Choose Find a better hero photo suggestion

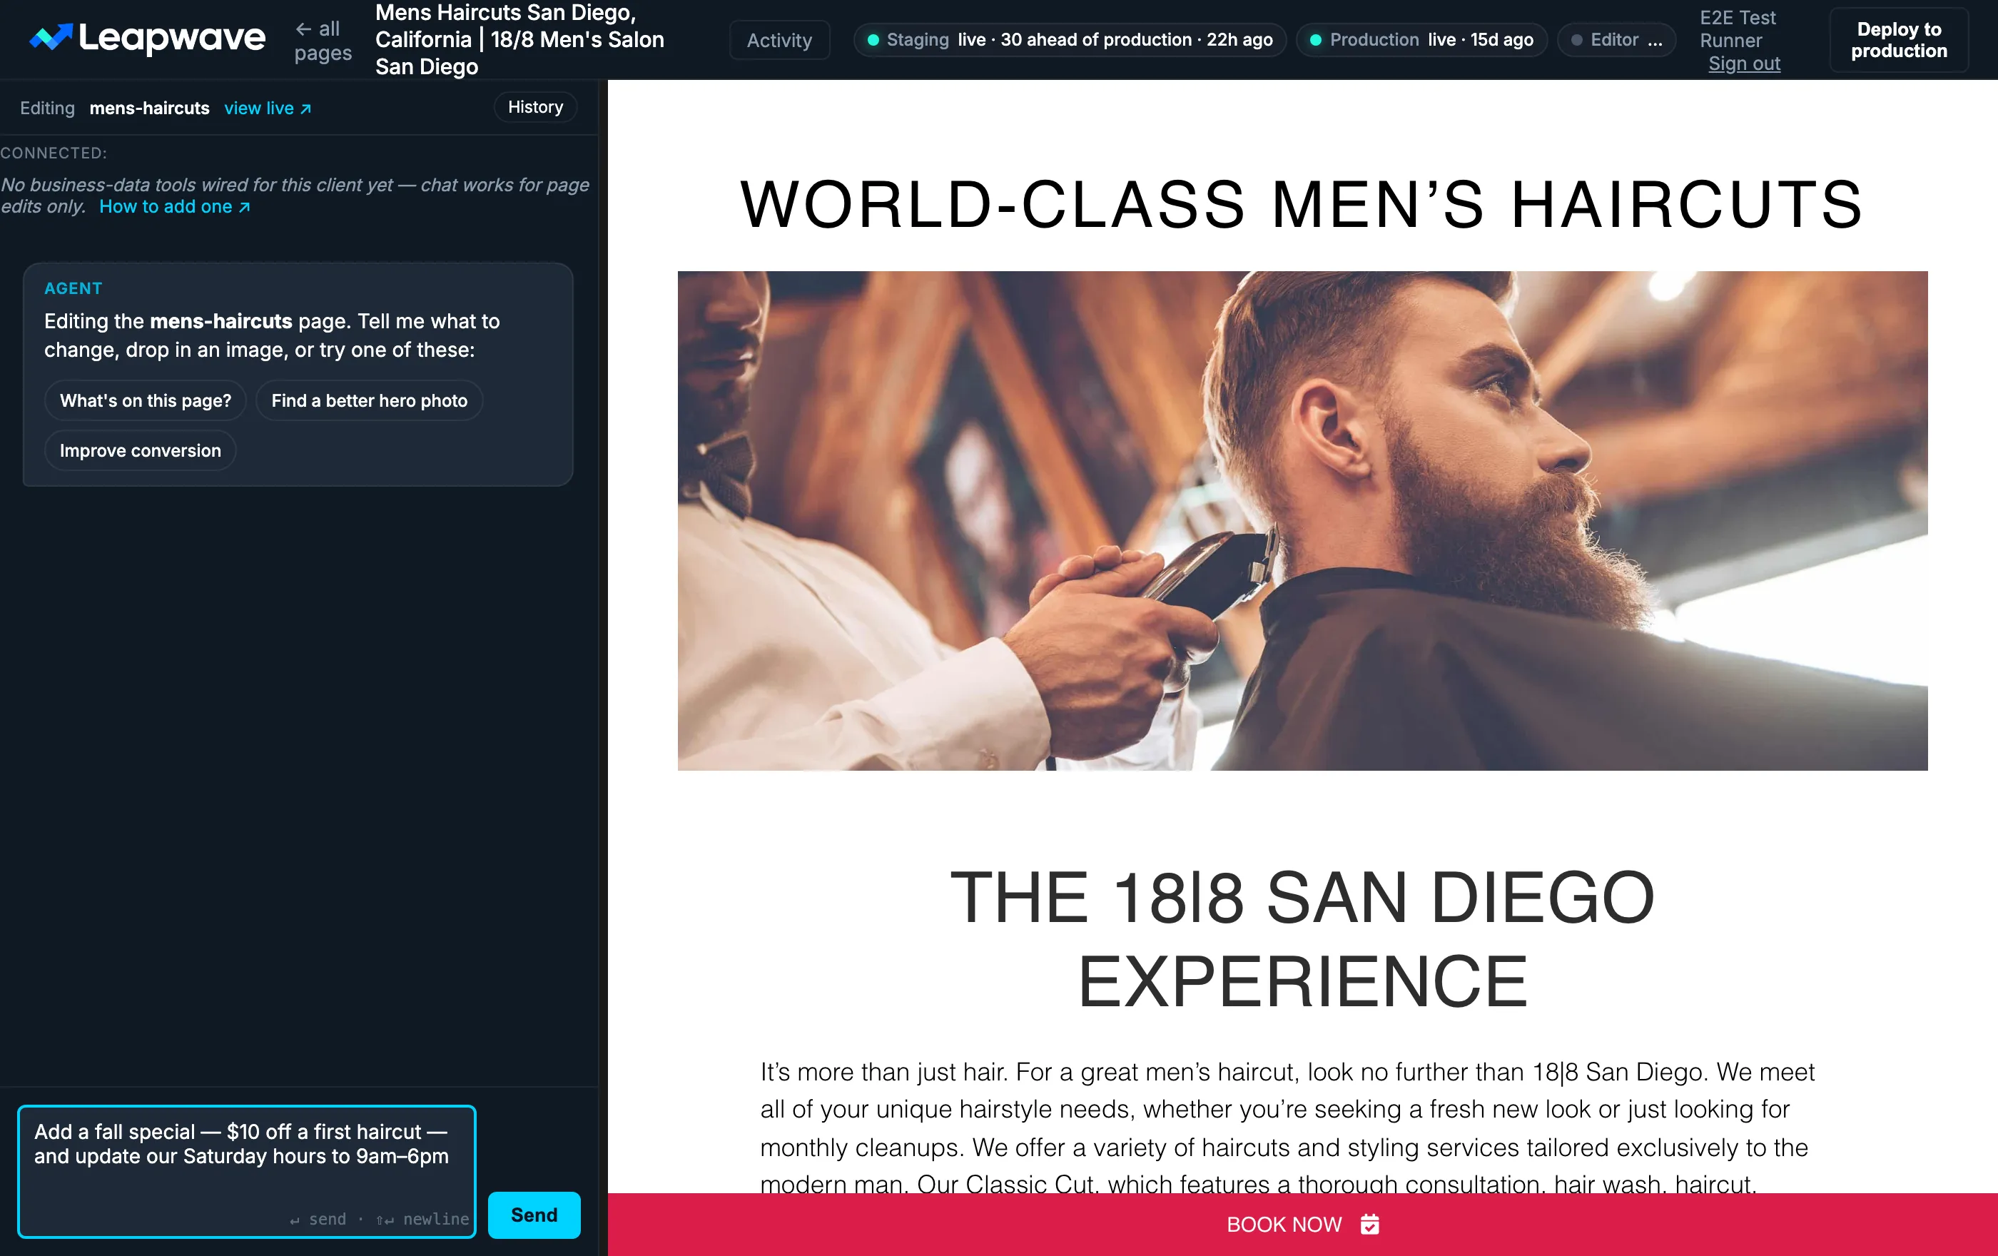tap(369, 400)
